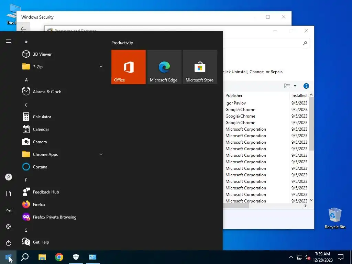Open the 7-Zip folder icon
352x264 pixels.
pyautogui.click(x=26, y=66)
